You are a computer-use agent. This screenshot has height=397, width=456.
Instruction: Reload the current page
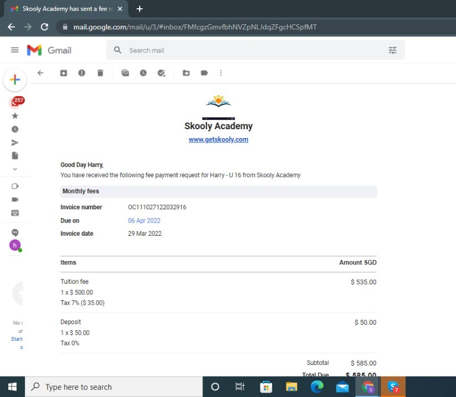(45, 27)
